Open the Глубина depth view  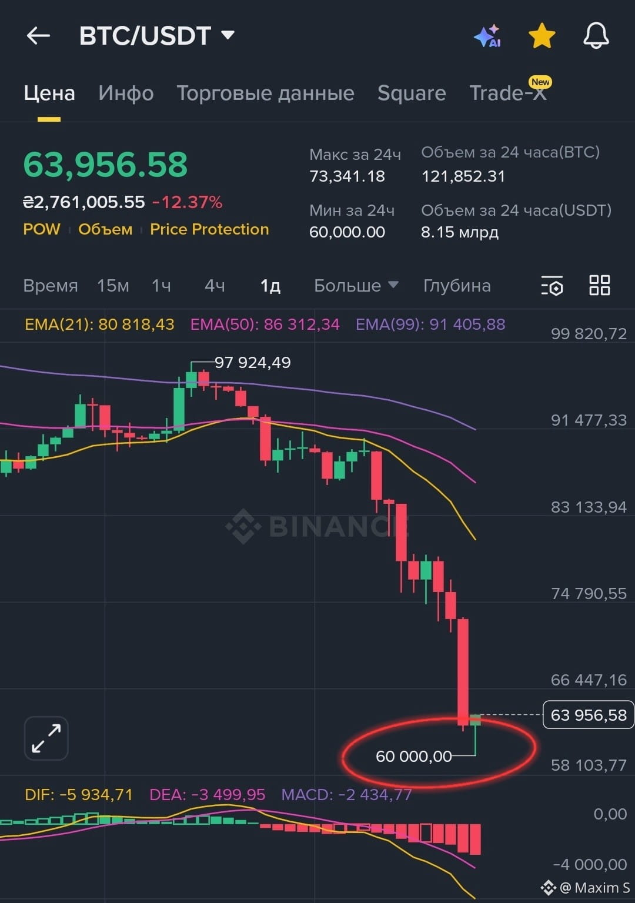point(457,286)
